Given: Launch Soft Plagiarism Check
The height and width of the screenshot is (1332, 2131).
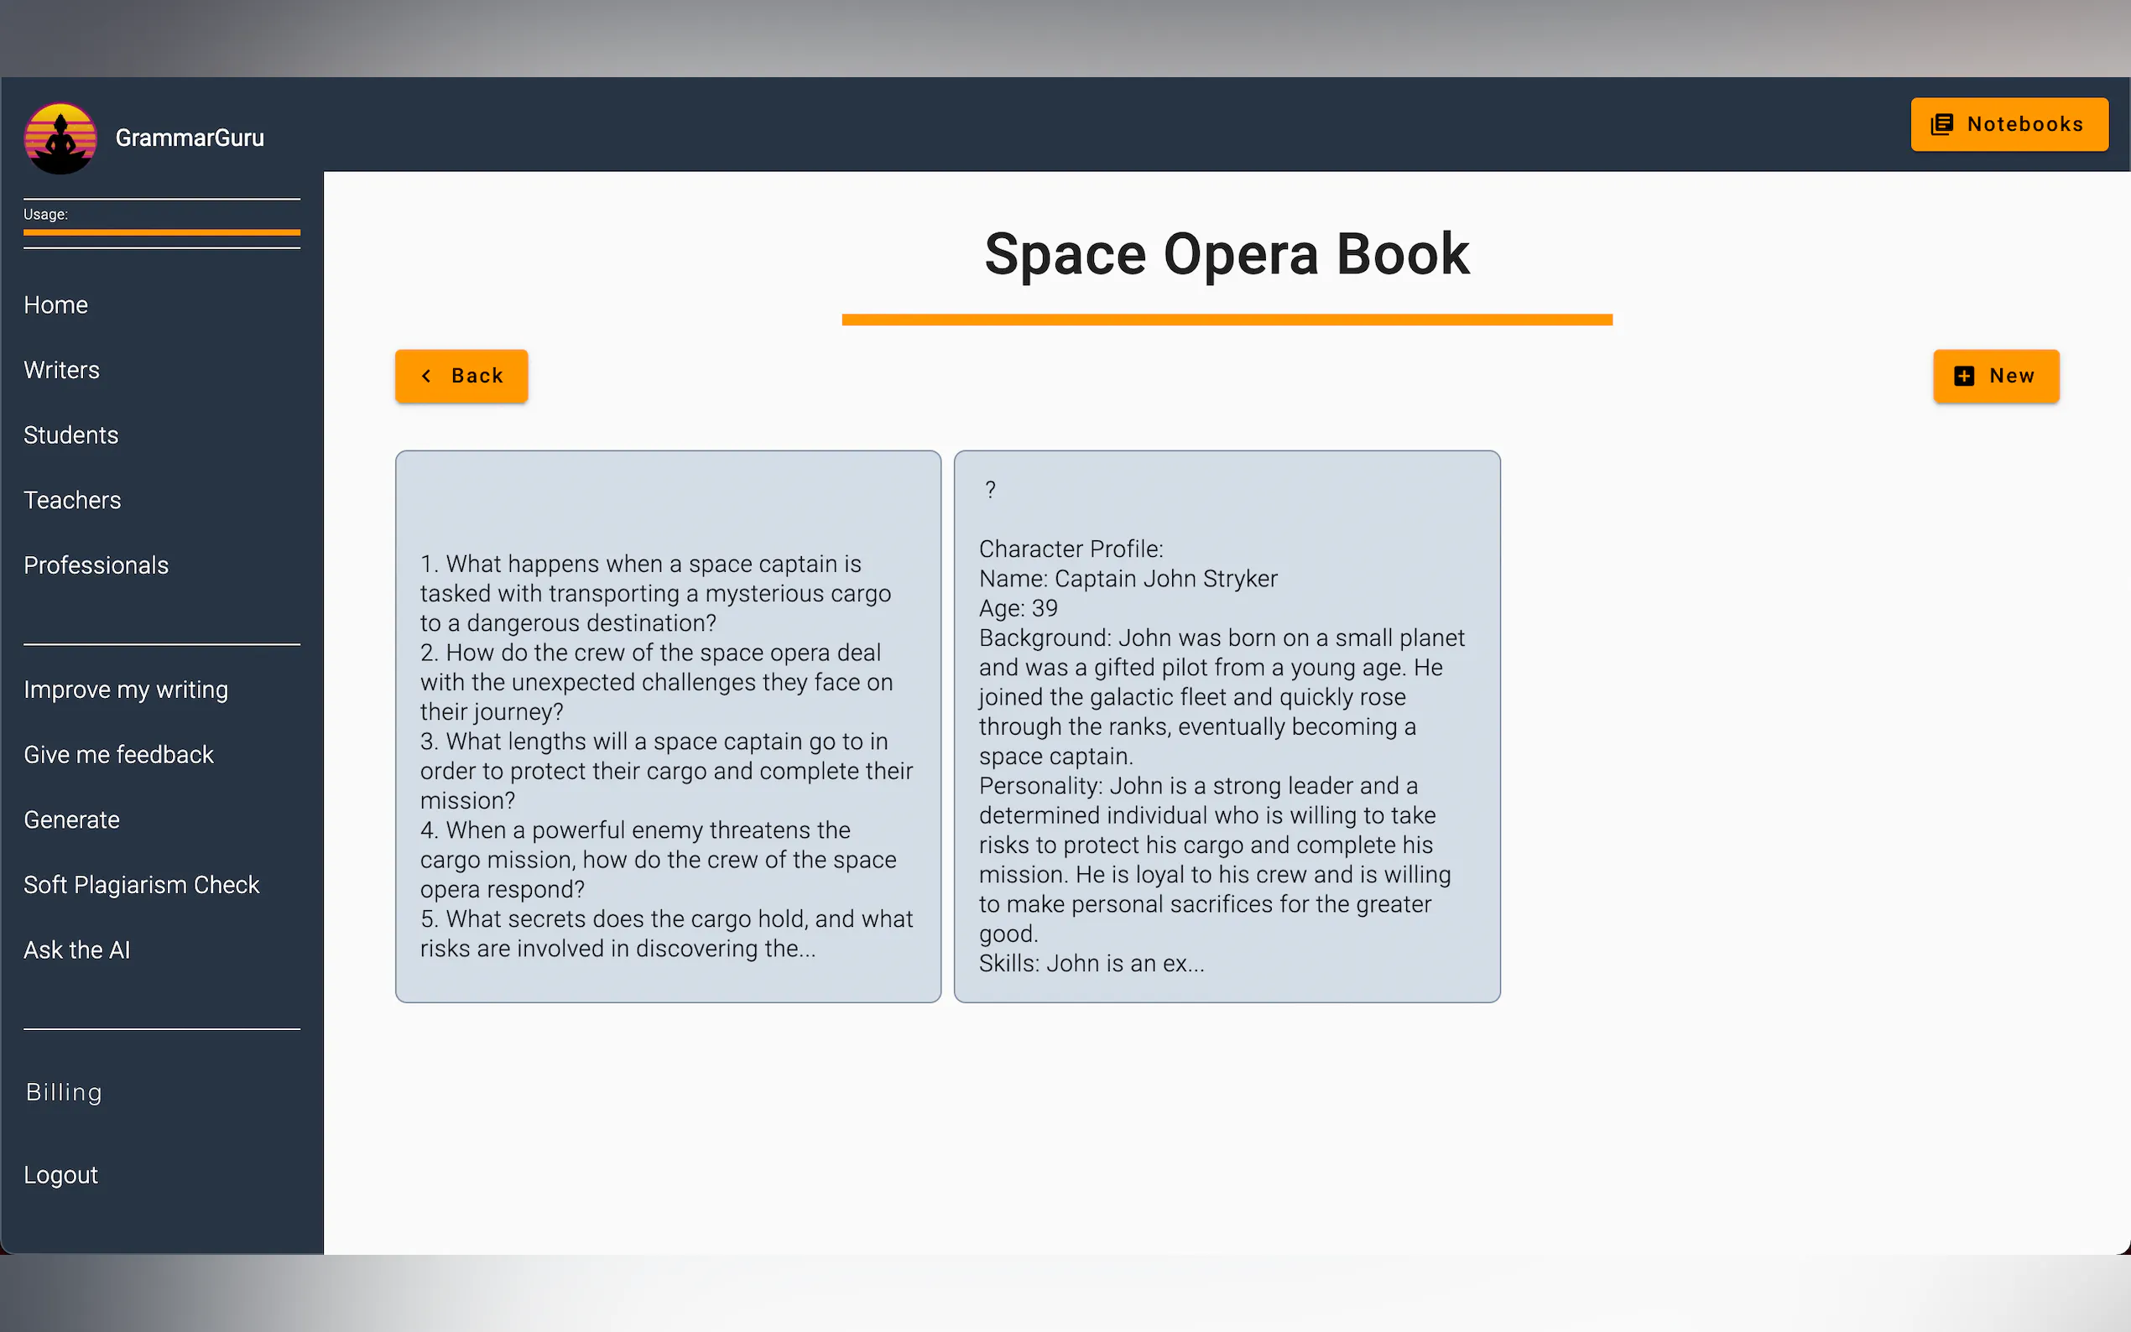Looking at the screenshot, I should click(142, 886).
